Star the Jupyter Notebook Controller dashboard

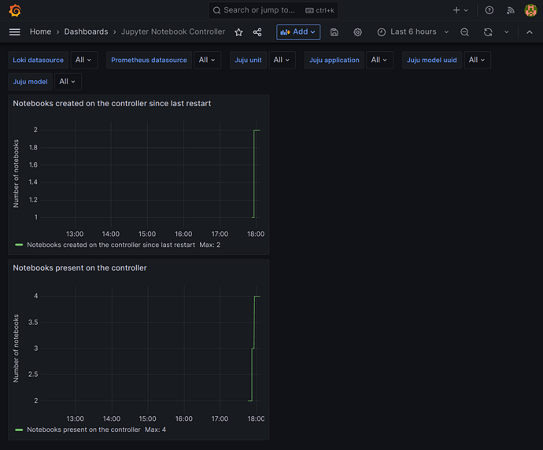[x=238, y=32]
